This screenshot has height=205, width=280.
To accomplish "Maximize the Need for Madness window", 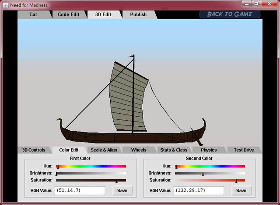I will 256,3.
